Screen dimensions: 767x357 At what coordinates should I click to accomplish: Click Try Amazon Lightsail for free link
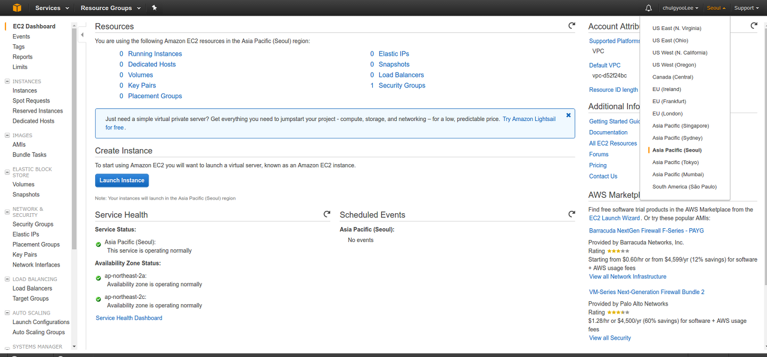coord(529,119)
